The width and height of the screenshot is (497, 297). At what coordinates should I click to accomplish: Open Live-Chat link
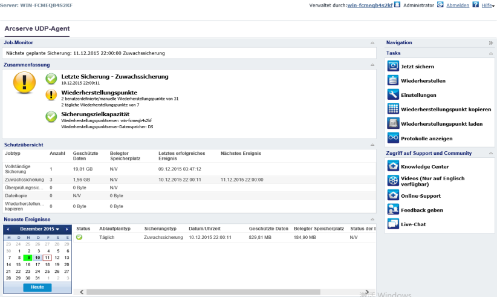tap(414, 224)
